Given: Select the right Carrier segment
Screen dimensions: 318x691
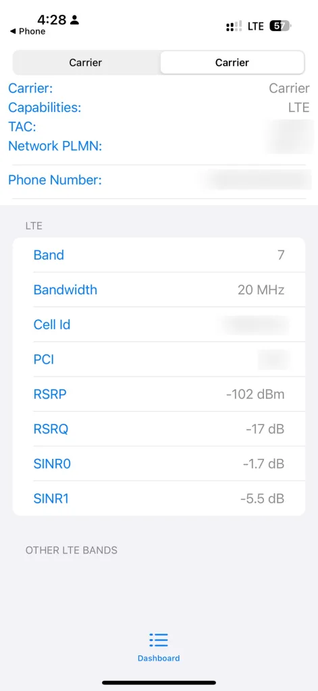Looking at the screenshot, I should point(232,63).
